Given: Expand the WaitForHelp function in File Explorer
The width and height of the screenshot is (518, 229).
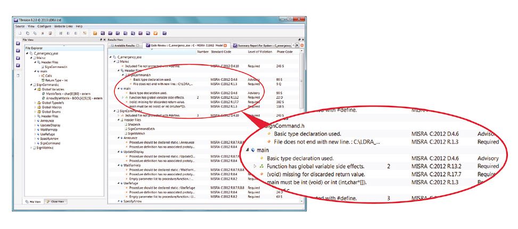Looking at the screenshot, I should (35, 130).
